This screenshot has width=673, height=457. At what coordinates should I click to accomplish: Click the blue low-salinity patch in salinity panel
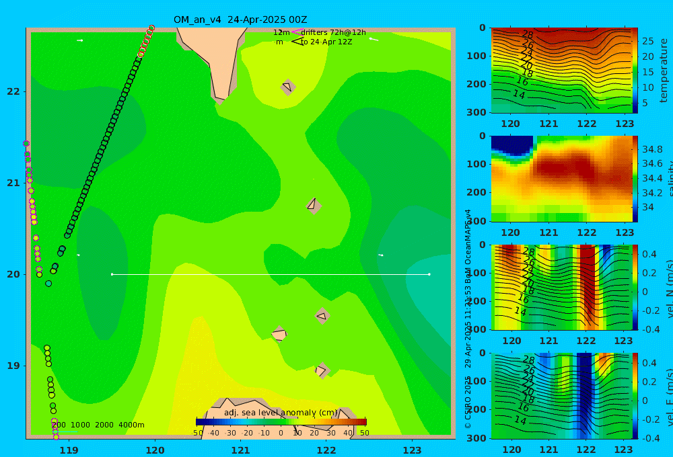pyautogui.click(x=511, y=146)
